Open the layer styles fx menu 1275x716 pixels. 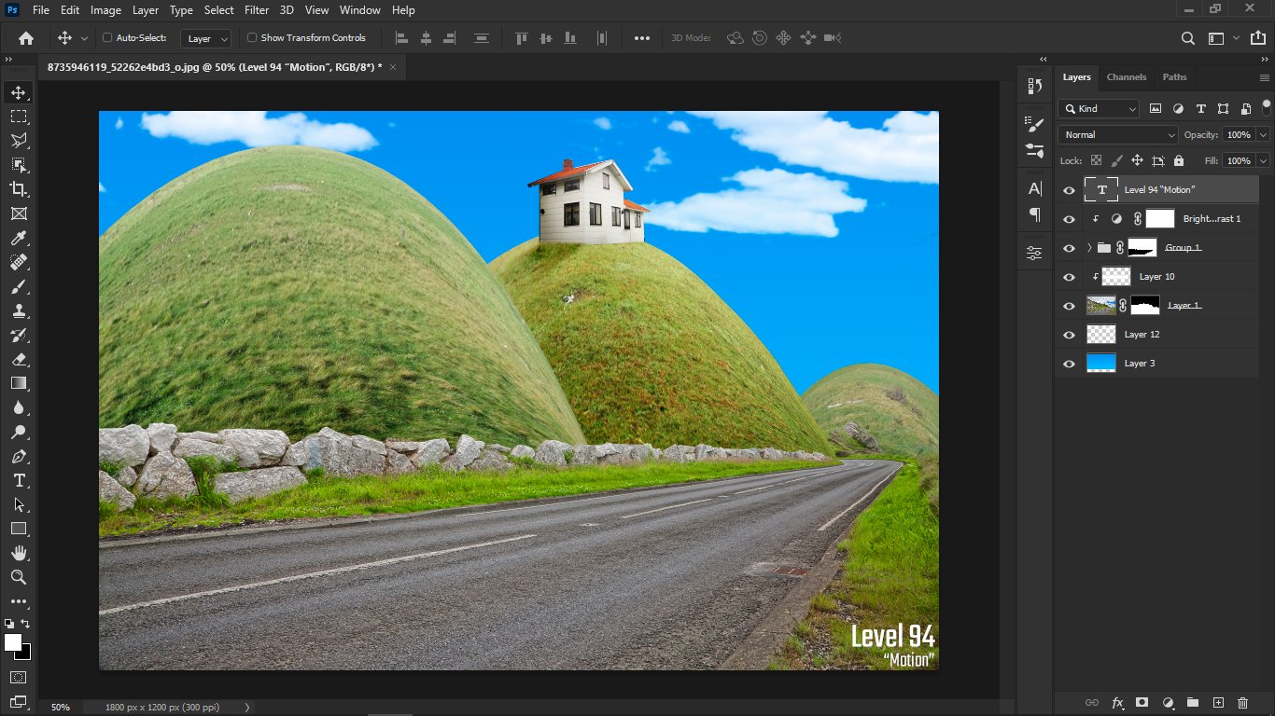1117,703
